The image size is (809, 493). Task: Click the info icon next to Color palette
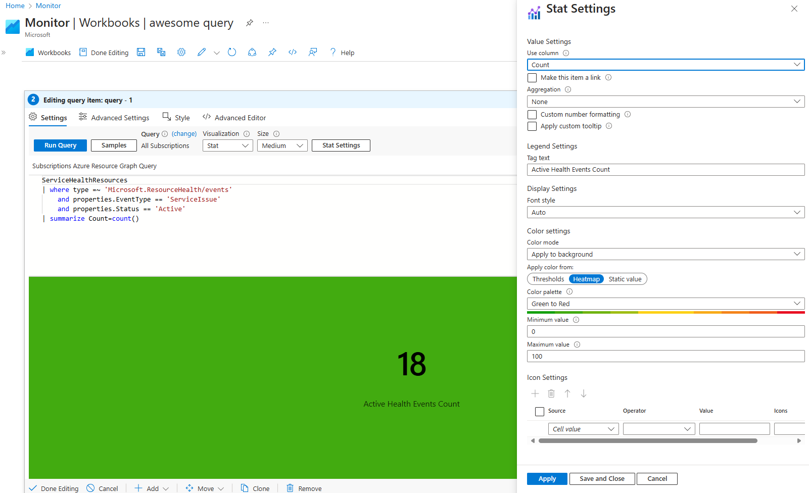569,291
